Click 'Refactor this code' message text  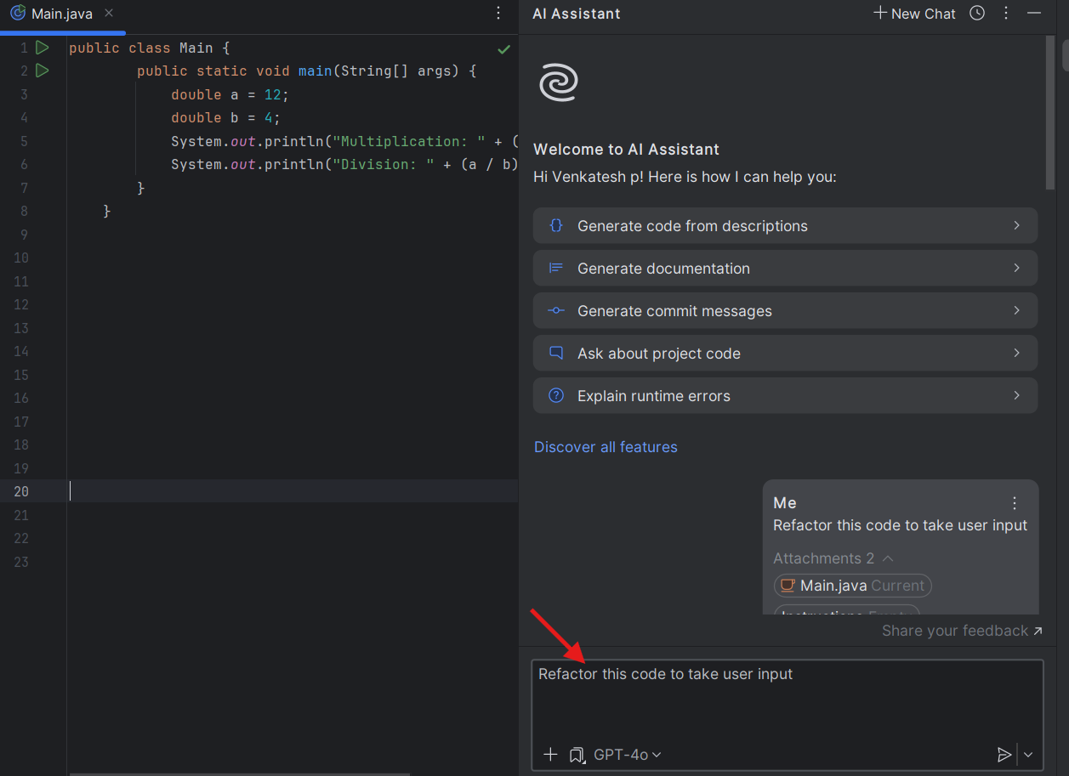click(900, 525)
